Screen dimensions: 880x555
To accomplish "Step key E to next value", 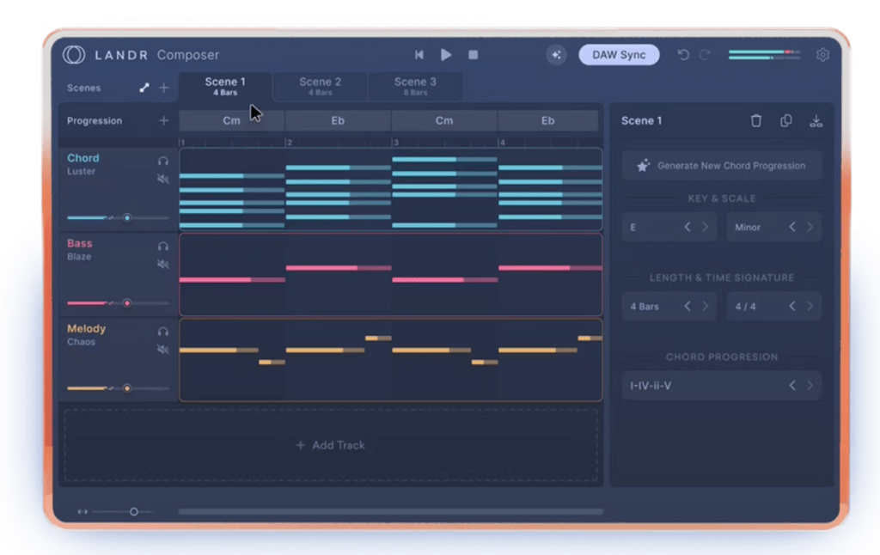I will [x=706, y=227].
